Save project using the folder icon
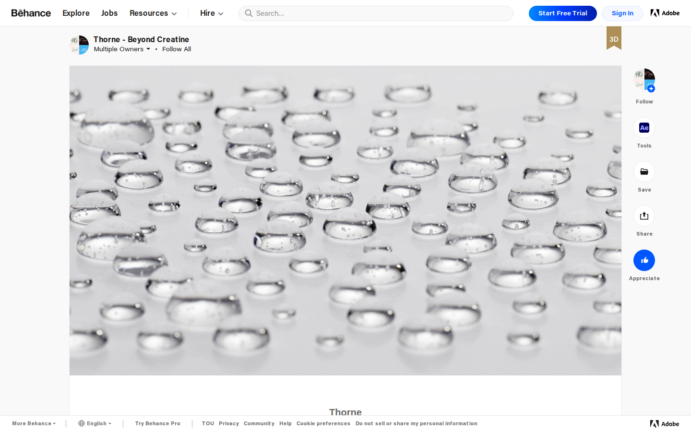 click(644, 172)
